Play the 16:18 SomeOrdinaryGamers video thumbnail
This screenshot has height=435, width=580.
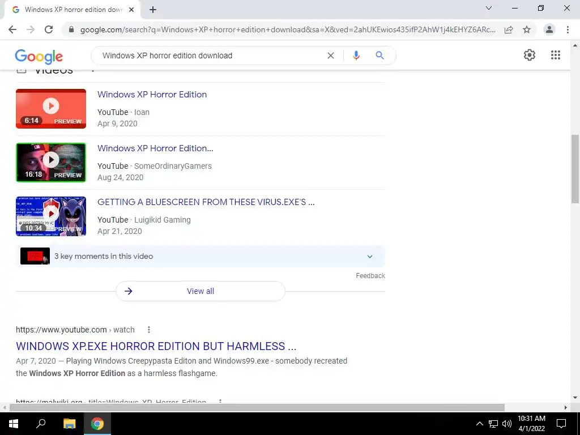[x=51, y=163]
